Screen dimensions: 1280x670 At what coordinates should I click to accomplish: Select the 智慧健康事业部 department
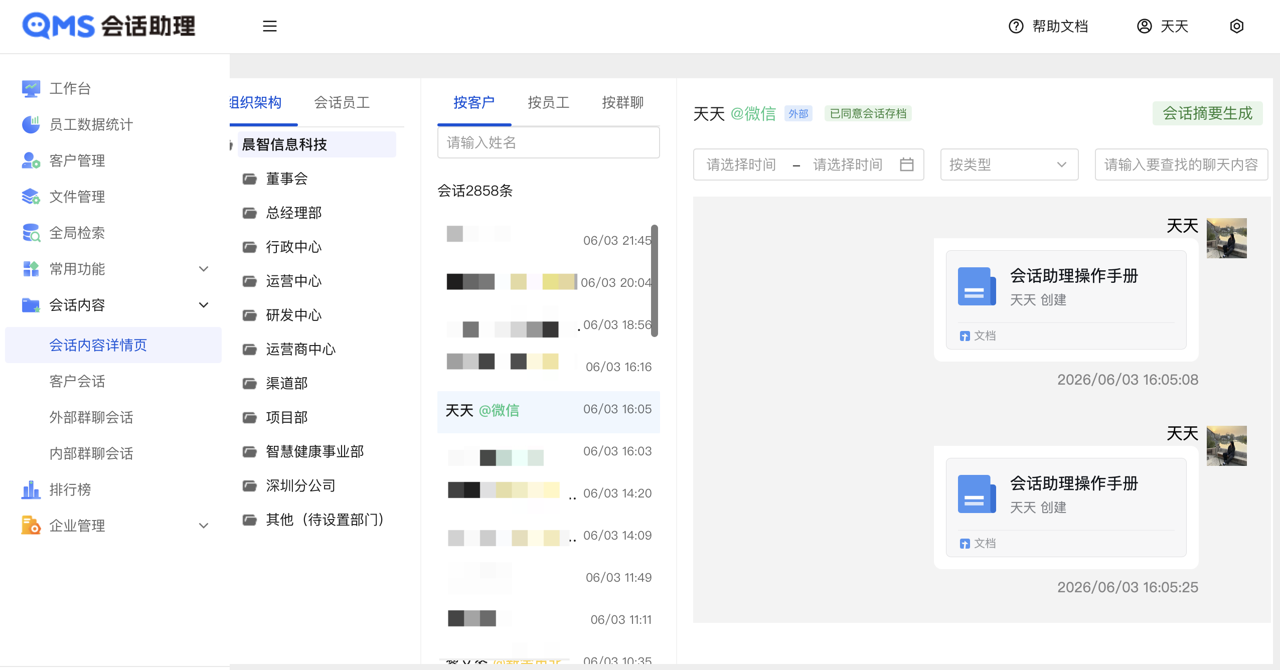click(315, 452)
